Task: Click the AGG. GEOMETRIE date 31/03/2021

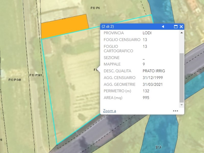Action: click(153, 84)
